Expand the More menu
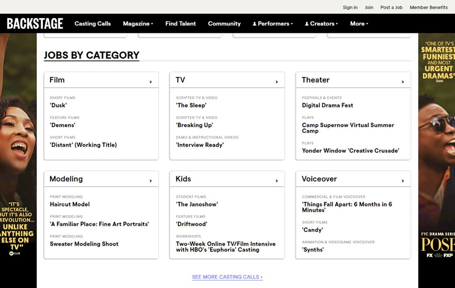The width and height of the screenshot is (455, 288). click(359, 24)
